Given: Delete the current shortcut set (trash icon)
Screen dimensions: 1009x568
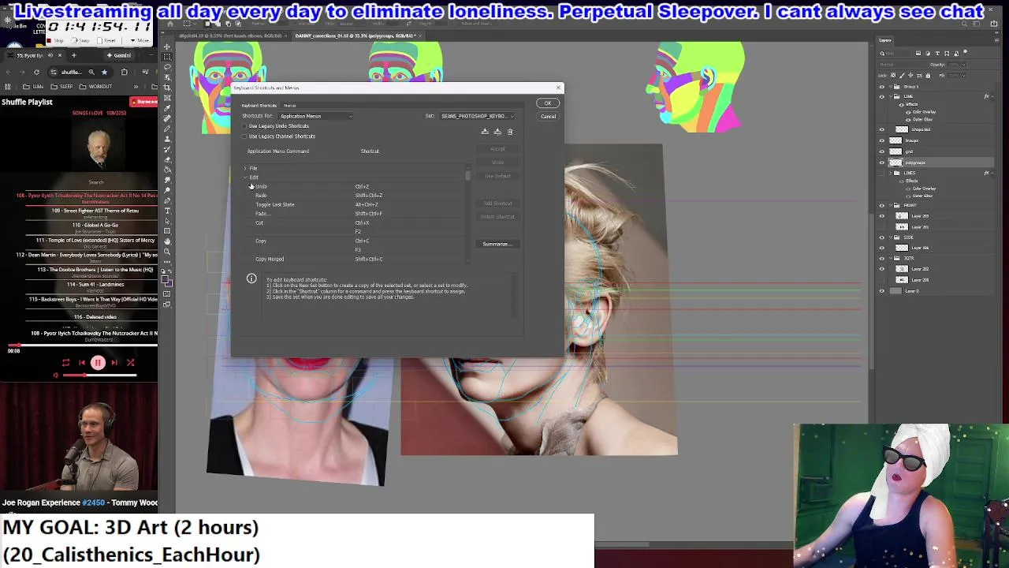Looking at the screenshot, I should [x=510, y=132].
